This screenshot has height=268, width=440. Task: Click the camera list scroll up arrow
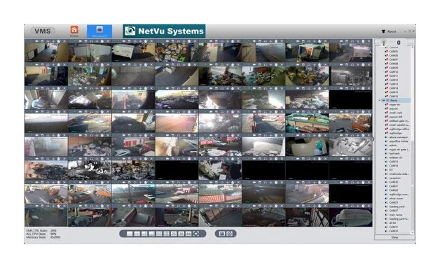413,48
